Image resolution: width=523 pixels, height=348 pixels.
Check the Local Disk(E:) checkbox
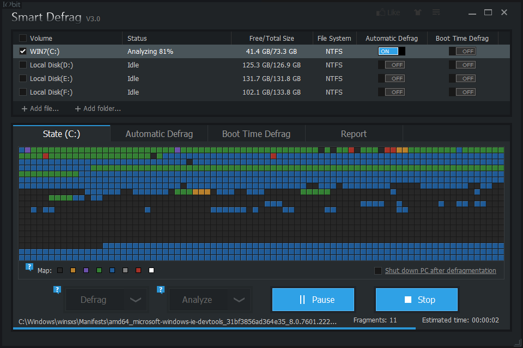23,79
